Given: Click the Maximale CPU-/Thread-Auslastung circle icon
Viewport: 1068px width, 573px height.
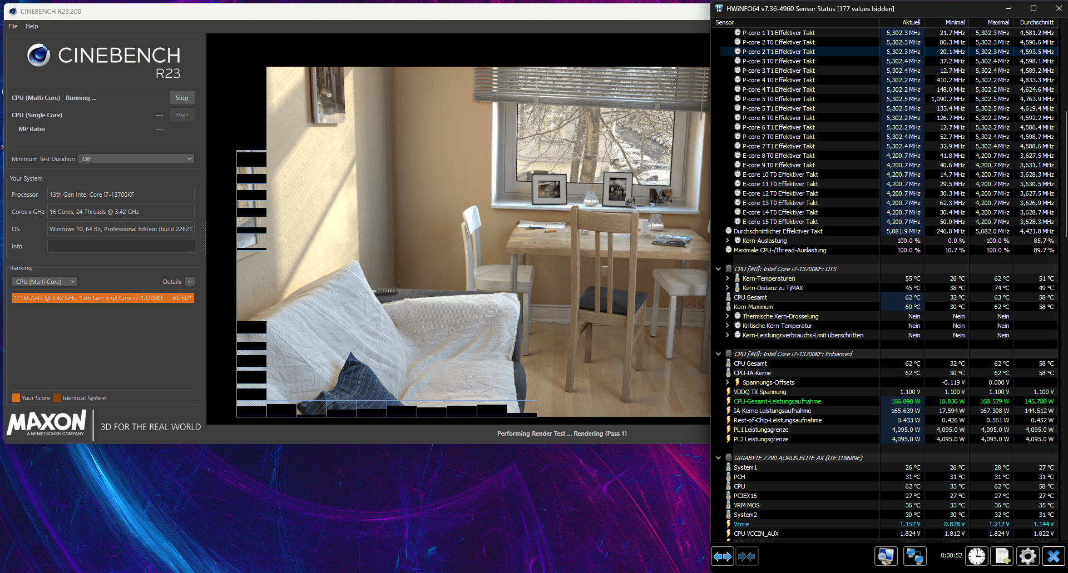Looking at the screenshot, I should point(729,250).
